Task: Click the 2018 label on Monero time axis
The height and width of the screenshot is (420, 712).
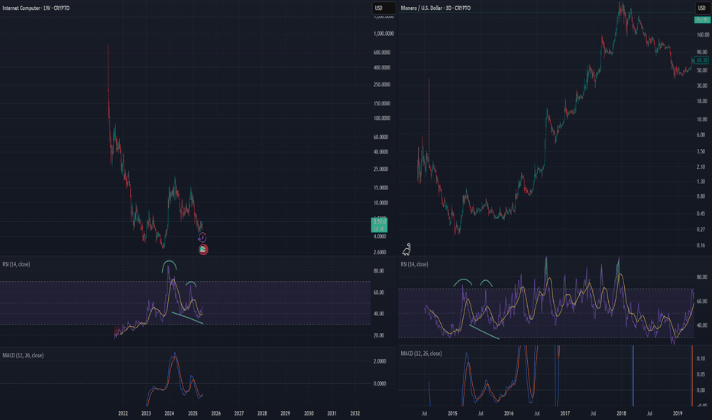Action: tap(621, 413)
